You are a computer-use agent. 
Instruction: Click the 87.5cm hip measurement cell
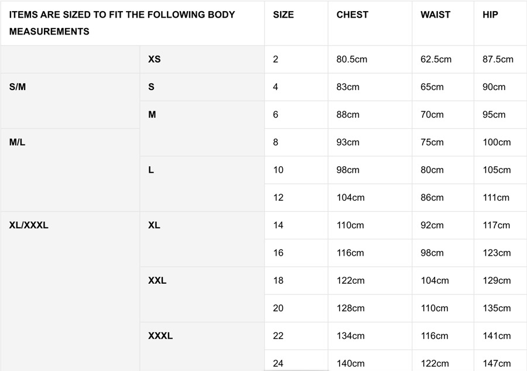click(x=498, y=59)
